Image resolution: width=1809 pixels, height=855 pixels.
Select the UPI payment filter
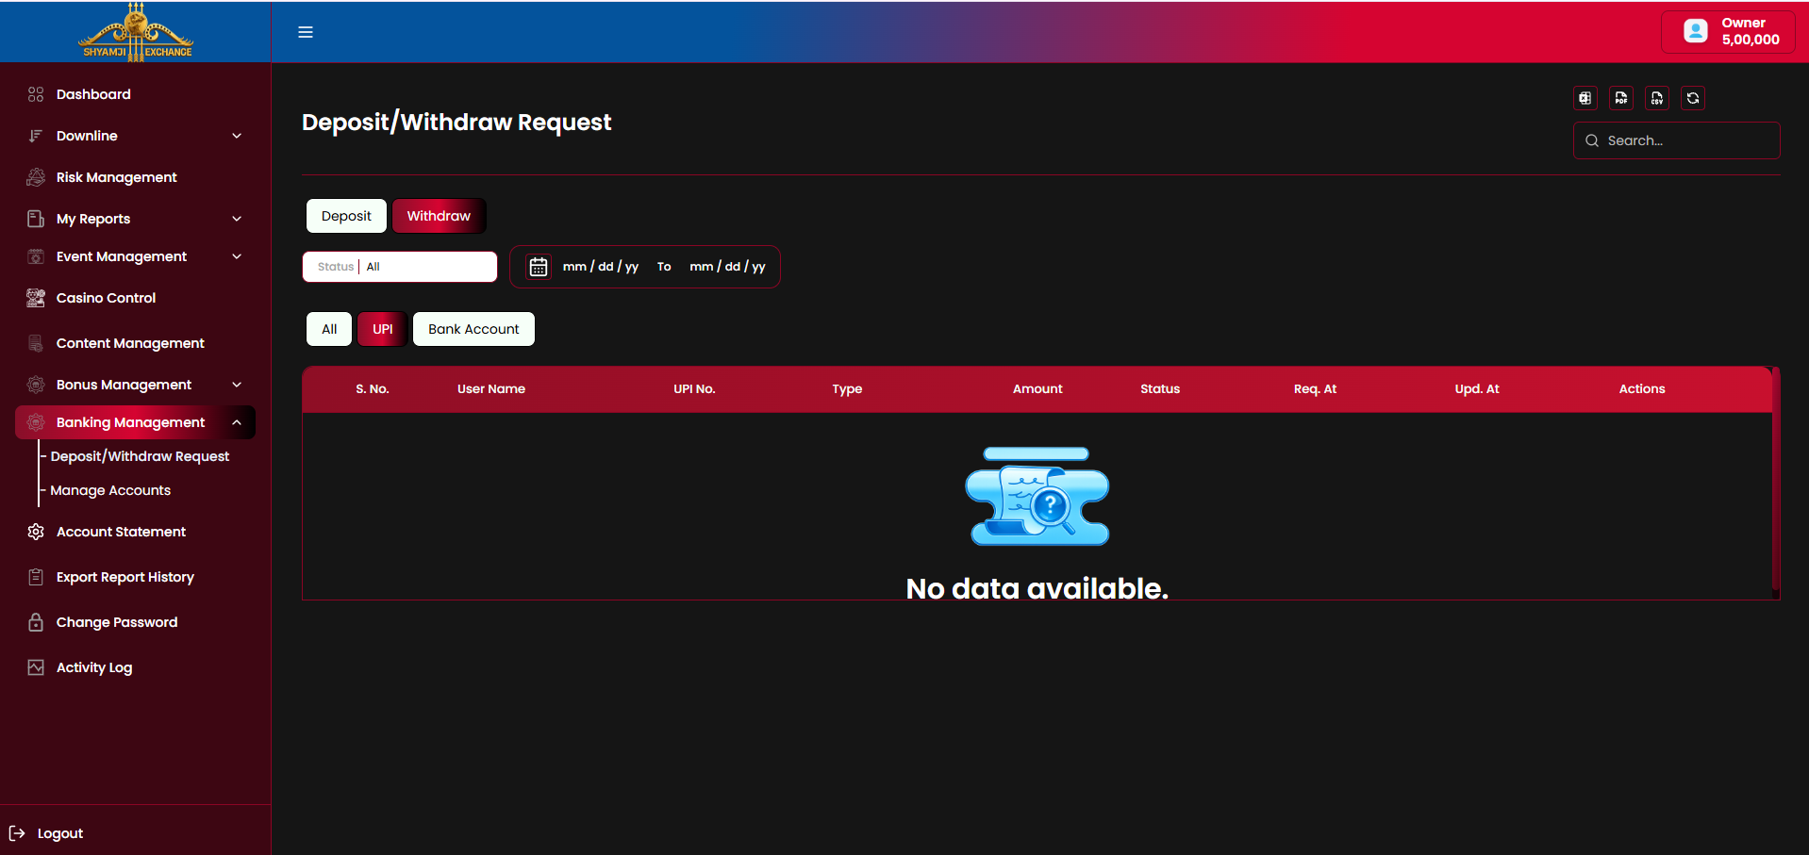[x=382, y=329]
